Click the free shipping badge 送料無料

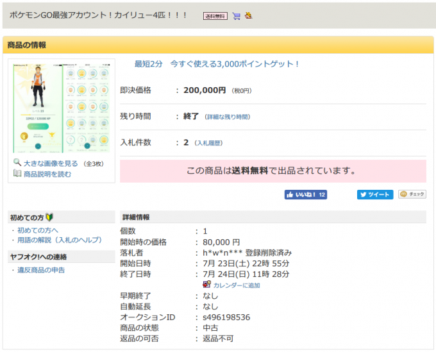click(215, 16)
